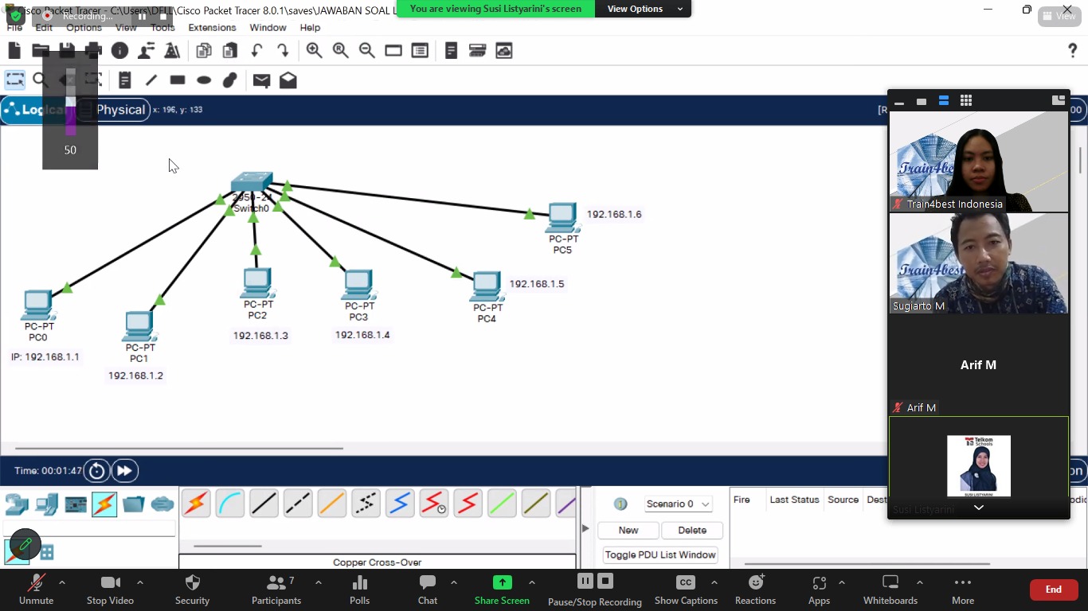Switch to the Physical workspace tab
Screen dimensions: 1088x611
tap(120, 110)
